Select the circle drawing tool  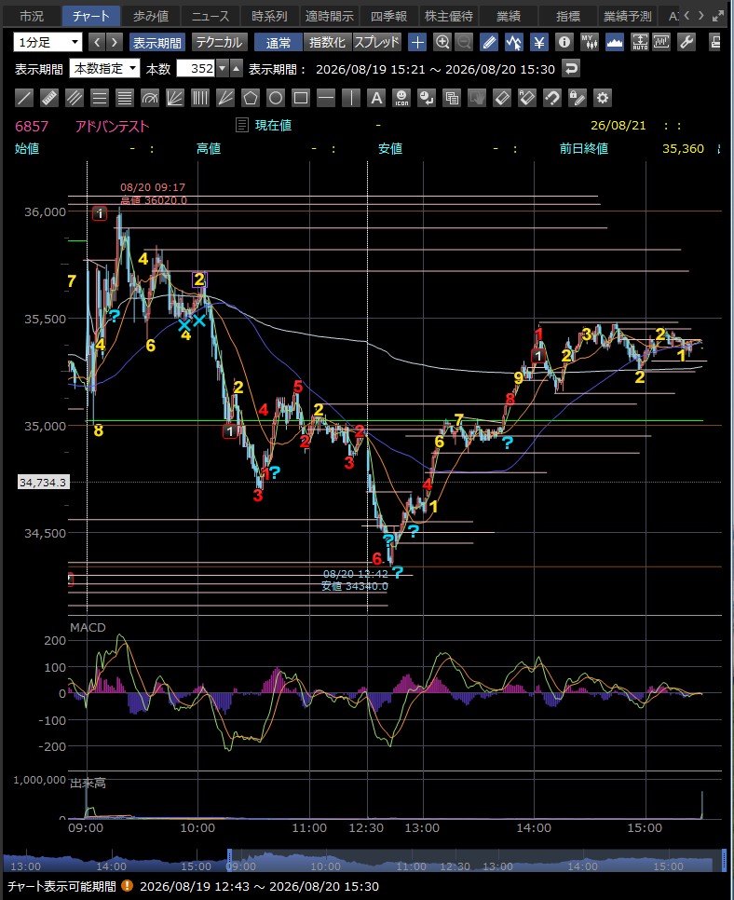[276, 98]
